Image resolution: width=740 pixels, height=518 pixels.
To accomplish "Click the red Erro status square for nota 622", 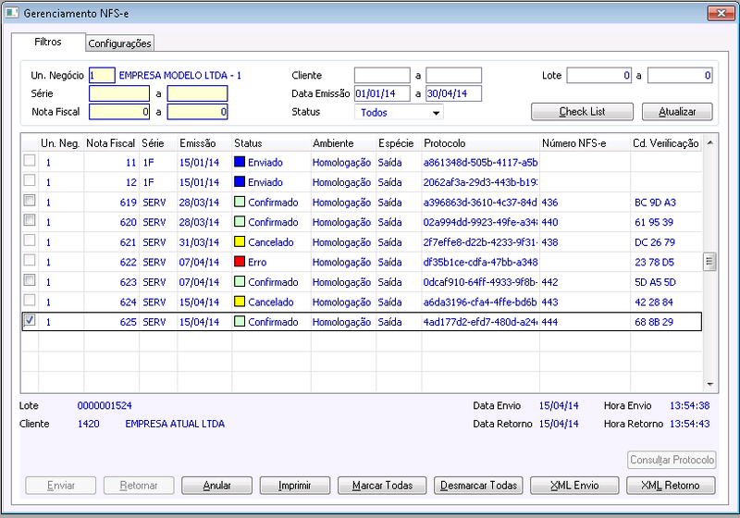I will [240, 262].
